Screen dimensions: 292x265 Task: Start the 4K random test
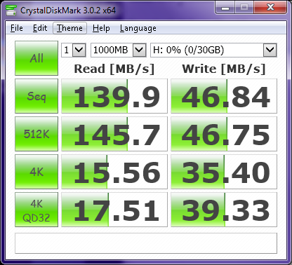36,172
